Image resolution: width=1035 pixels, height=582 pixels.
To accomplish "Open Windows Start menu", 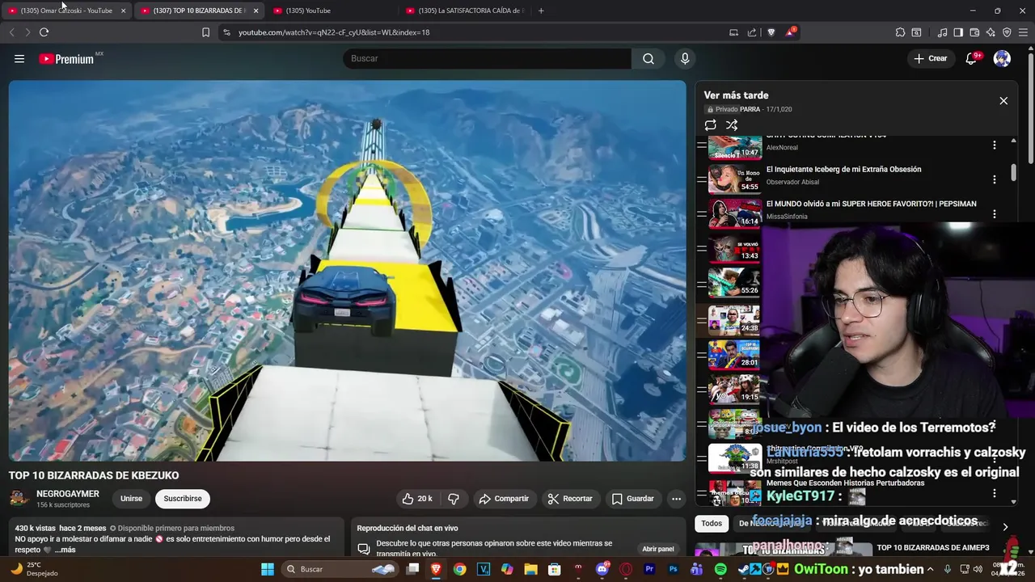I will (x=268, y=569).
